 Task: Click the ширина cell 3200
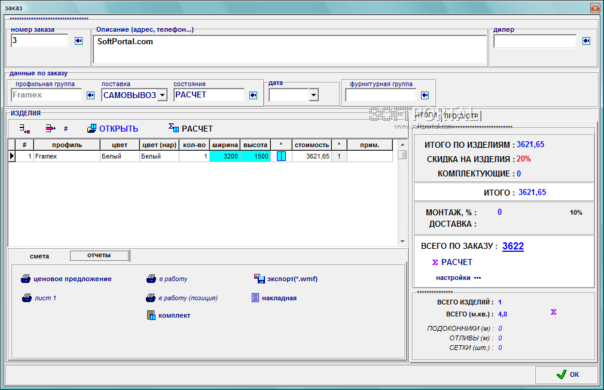[x=225, y=156]
